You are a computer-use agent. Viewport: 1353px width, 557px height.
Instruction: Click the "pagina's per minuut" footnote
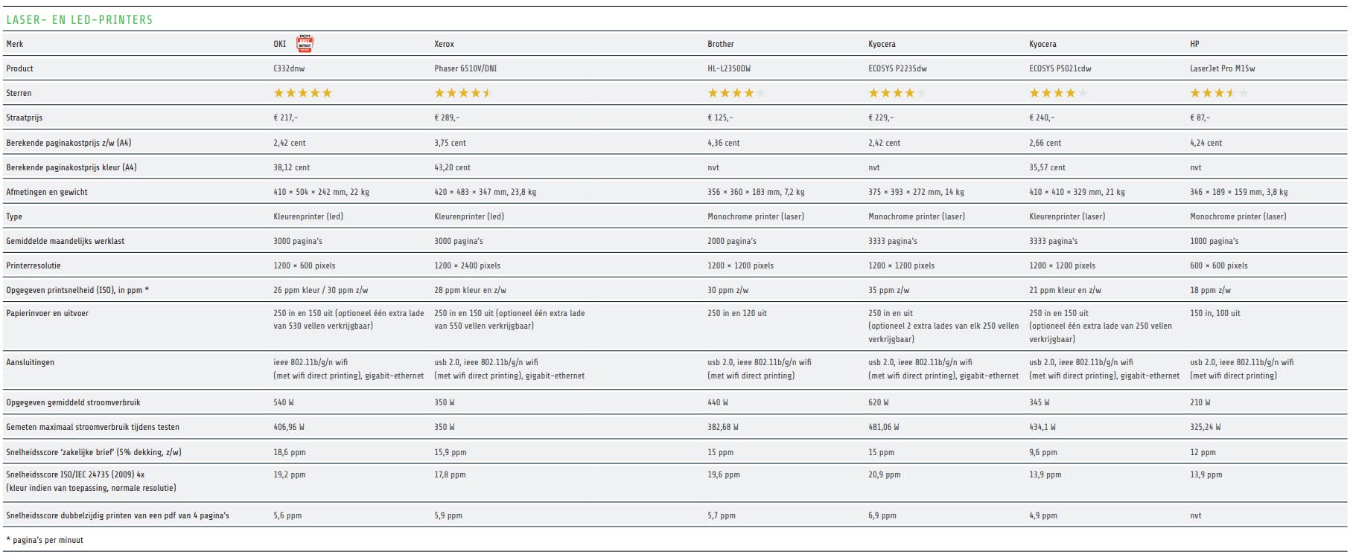tap(46, 540)
